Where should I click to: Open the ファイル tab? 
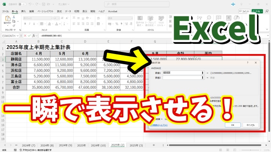point(6,11)
